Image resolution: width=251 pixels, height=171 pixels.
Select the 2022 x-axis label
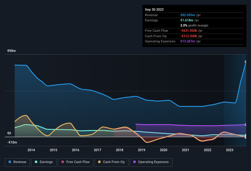pos(208,150)
